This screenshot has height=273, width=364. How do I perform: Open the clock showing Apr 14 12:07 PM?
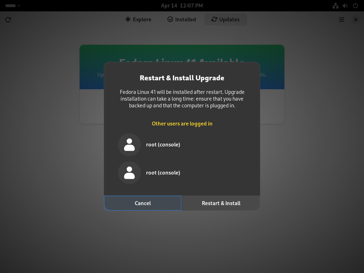point(182,6)
